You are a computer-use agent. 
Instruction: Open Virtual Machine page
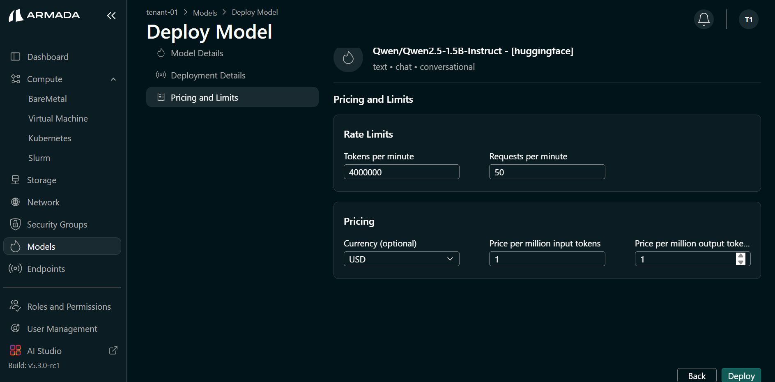pos(58,119)
